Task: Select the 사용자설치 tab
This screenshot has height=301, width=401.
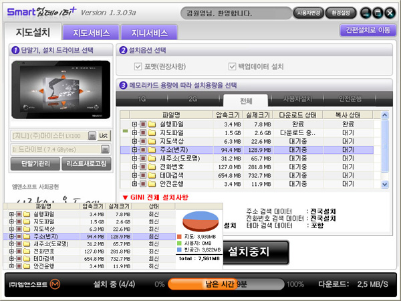Action: coord(297,99)
